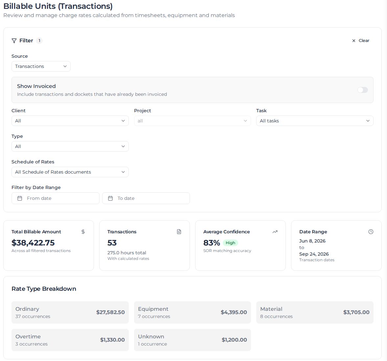The height and width of the screenshot is (361, 387).
Task: Click the $38,422.75 total amount
Action: point(33,243)
